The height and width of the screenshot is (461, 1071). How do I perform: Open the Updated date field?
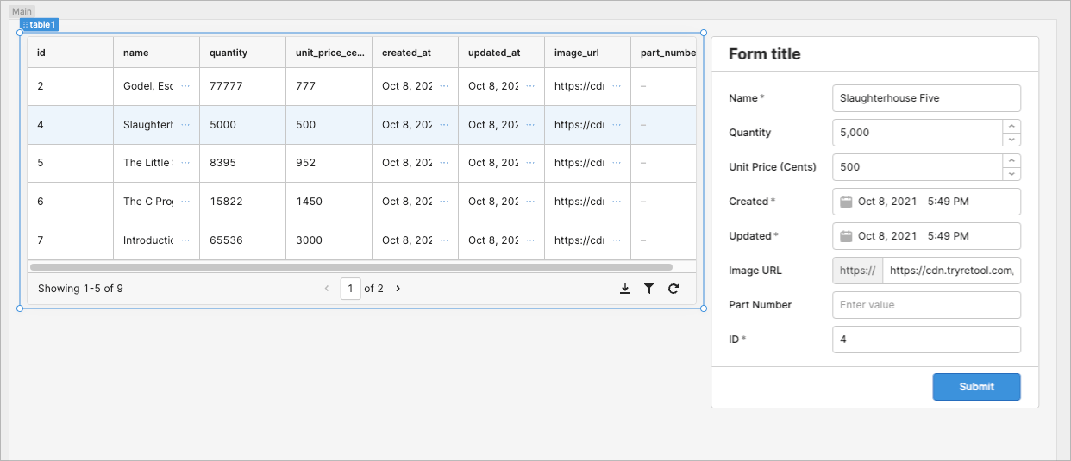[926, 236]
